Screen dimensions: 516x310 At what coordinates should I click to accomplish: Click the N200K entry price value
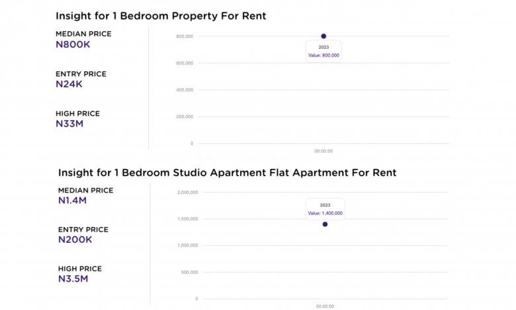click(x=75, y=239)
